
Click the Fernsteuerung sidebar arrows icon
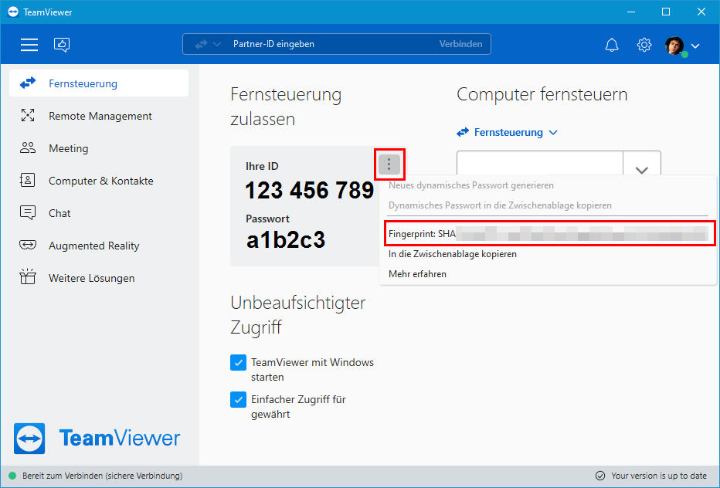(28, 83)
